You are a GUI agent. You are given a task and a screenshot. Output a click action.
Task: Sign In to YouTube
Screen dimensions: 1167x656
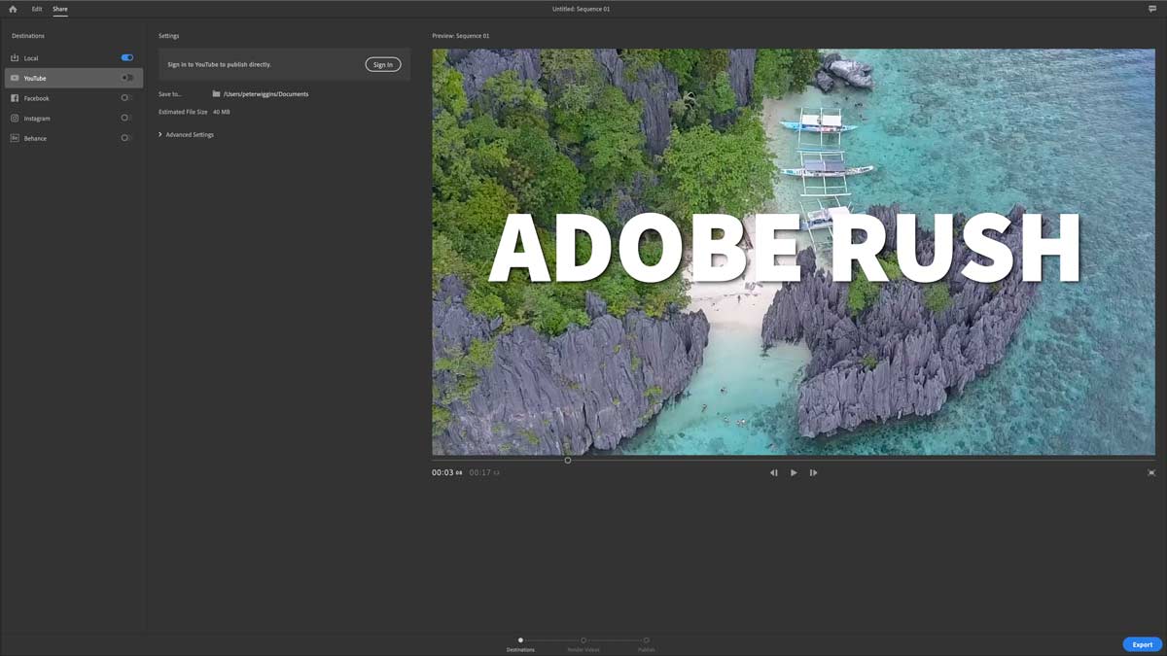click(383, 64)
